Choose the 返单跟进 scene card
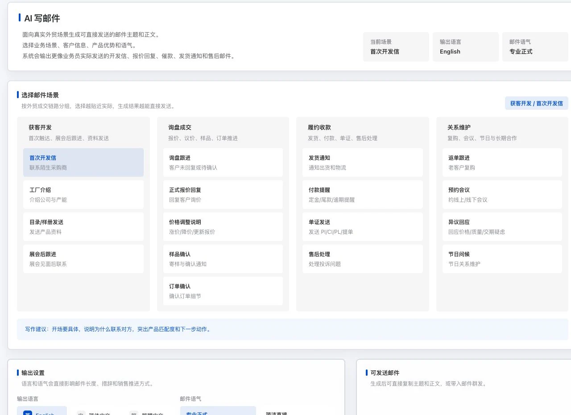The height and width of the screenshot is (415, 571). tap(502, 162)
